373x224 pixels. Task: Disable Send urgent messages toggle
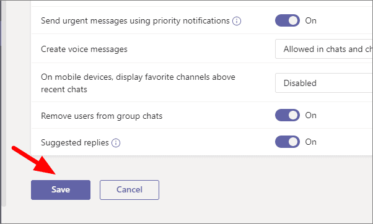[x=287, y=20]
